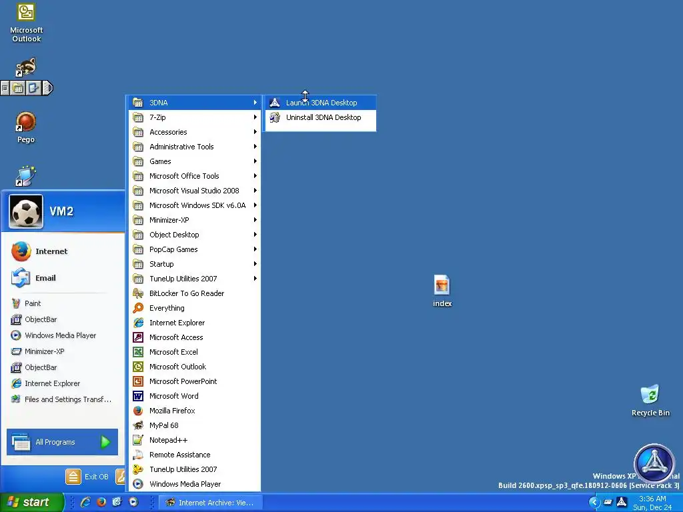The image size is (683, 512).
Task: Open the index file on the desktop
Action: [442, 291]
